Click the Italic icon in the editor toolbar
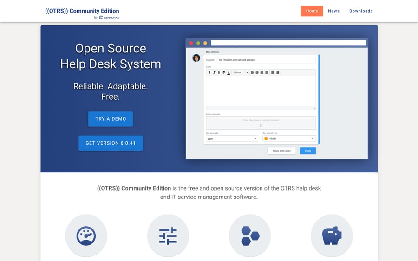The image size is (418, 261). click(x=214, y=73)
